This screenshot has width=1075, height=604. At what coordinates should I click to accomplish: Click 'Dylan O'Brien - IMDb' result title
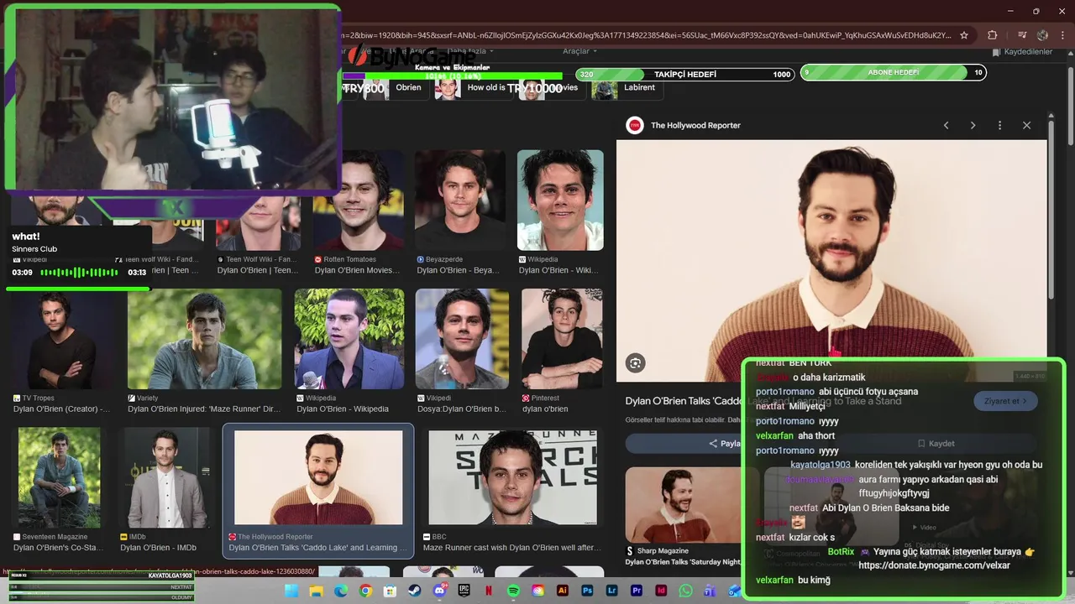158,548
